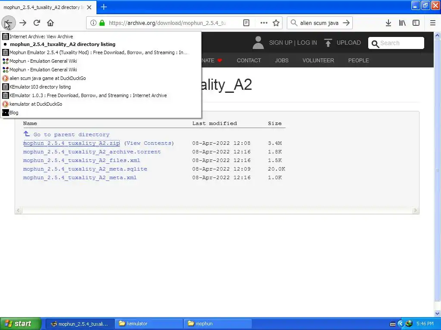Select 'Internet Archive: View Archive' history entry
Image resolution: width=441 pixels, height=330 pixels.
coord(101,37)
